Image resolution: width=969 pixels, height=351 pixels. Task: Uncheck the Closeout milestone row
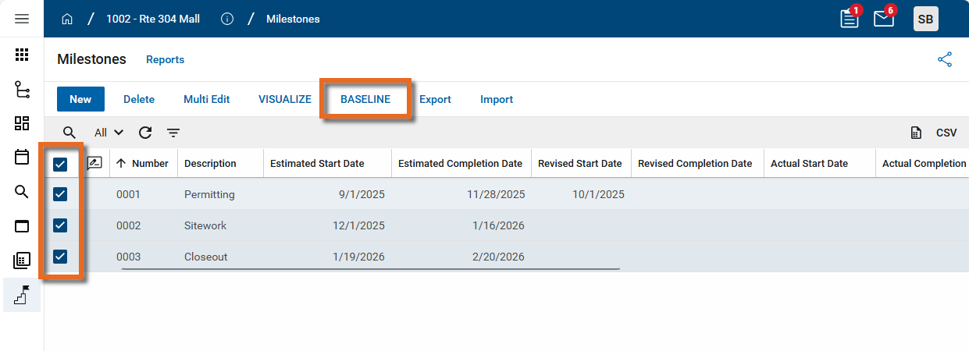tap(60, 257)
